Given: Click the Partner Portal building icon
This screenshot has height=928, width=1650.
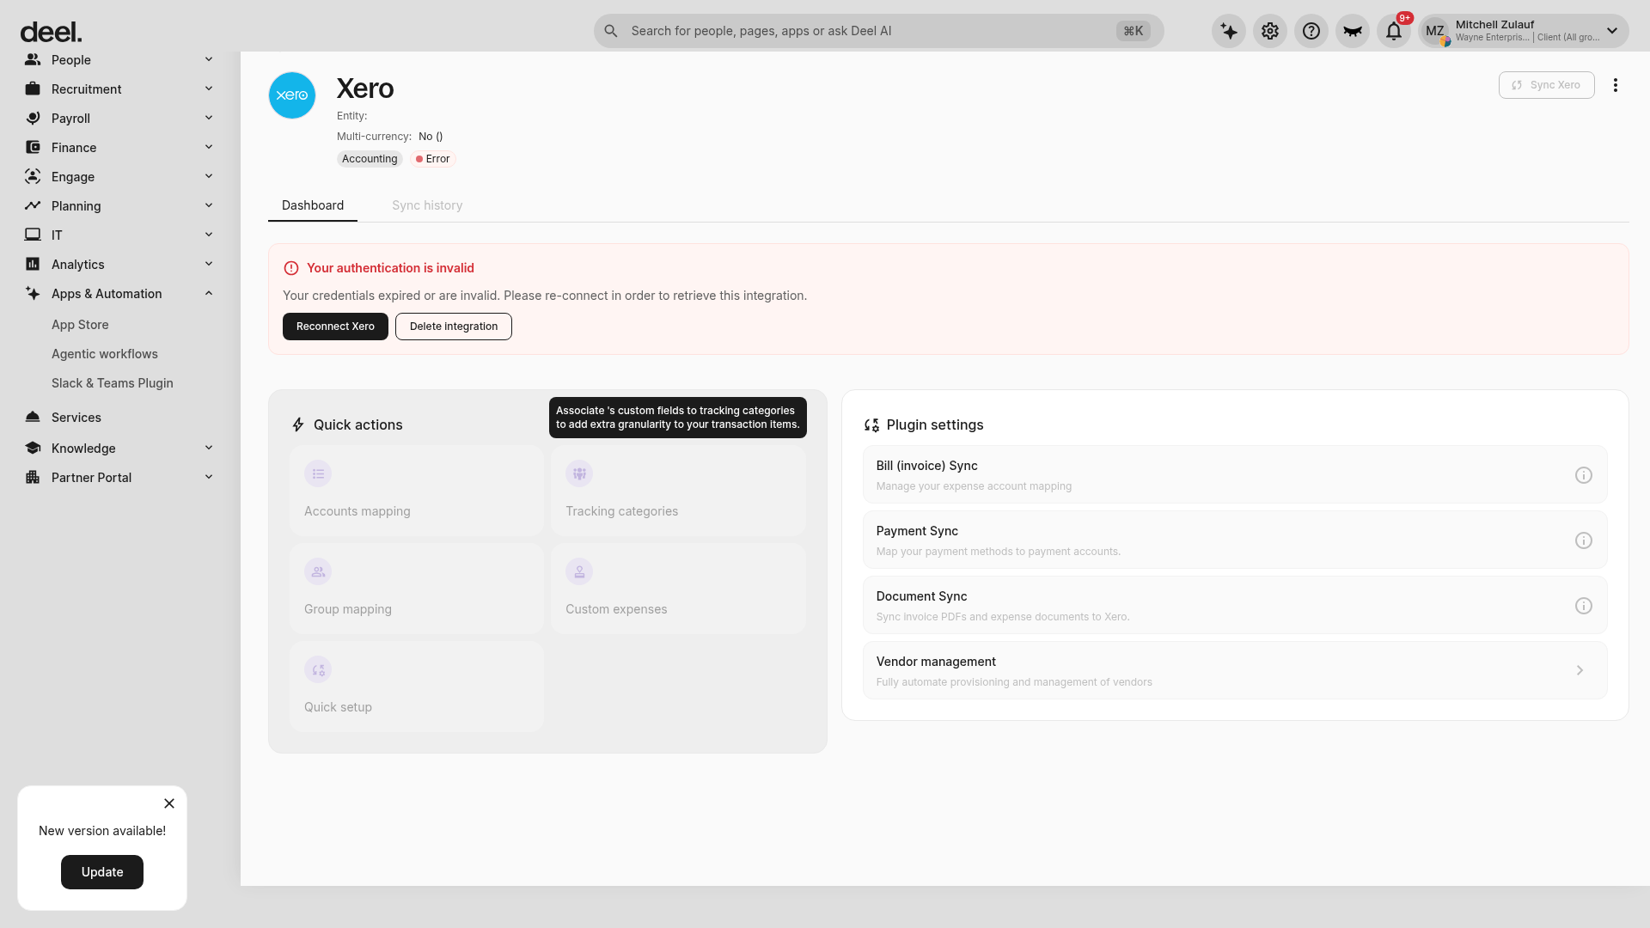Looking at the screenshot, I should [x=33, y=477].
